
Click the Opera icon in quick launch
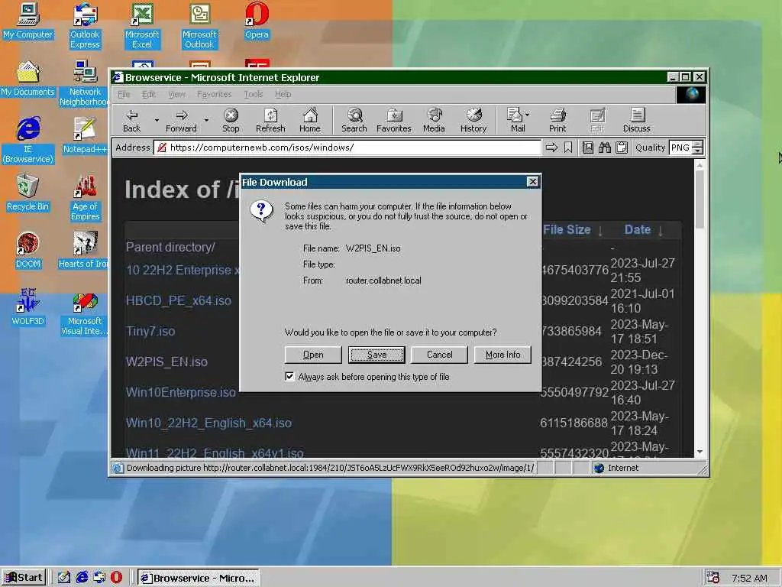pos(116,577)
